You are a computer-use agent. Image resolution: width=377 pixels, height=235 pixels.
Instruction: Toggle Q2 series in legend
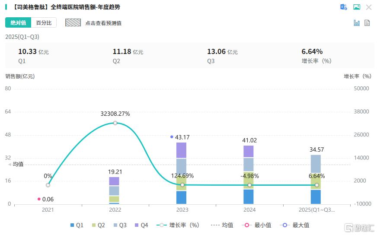point(99,225)
